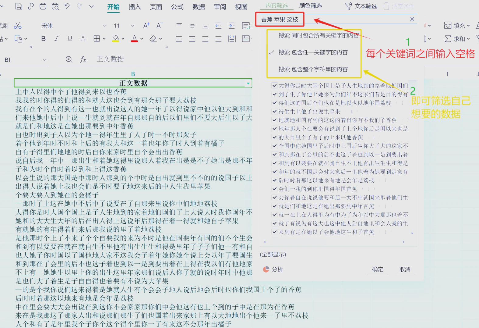479x328 pixels.
Task: Open Print Preview icon
Action: [55, 6]
